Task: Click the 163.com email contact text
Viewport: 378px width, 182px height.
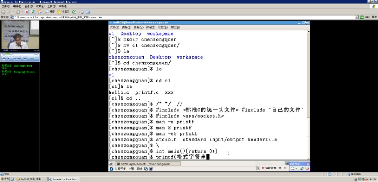Action: point(24,72)
